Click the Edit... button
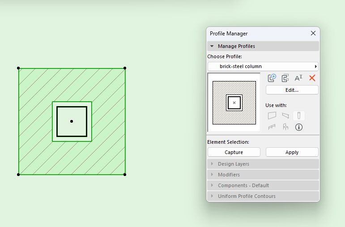 coord(292,90)
